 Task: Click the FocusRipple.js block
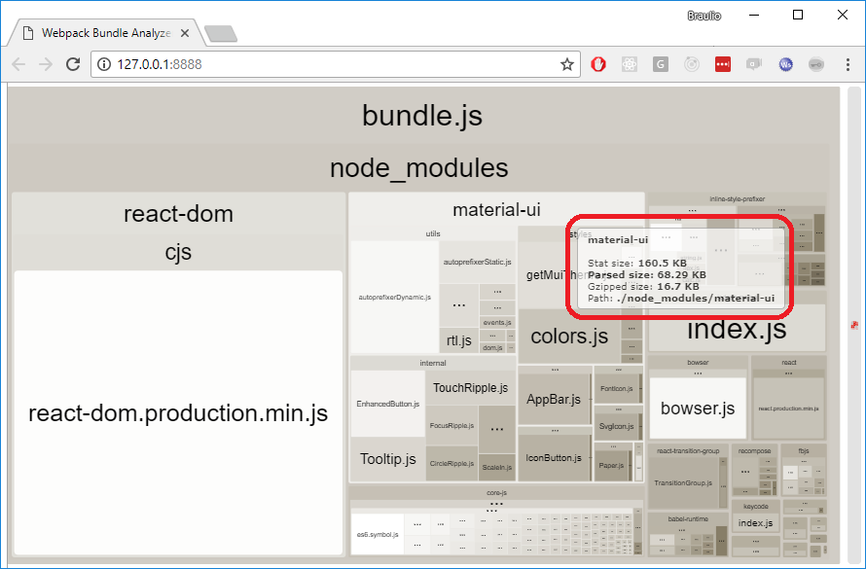point(451,425)
